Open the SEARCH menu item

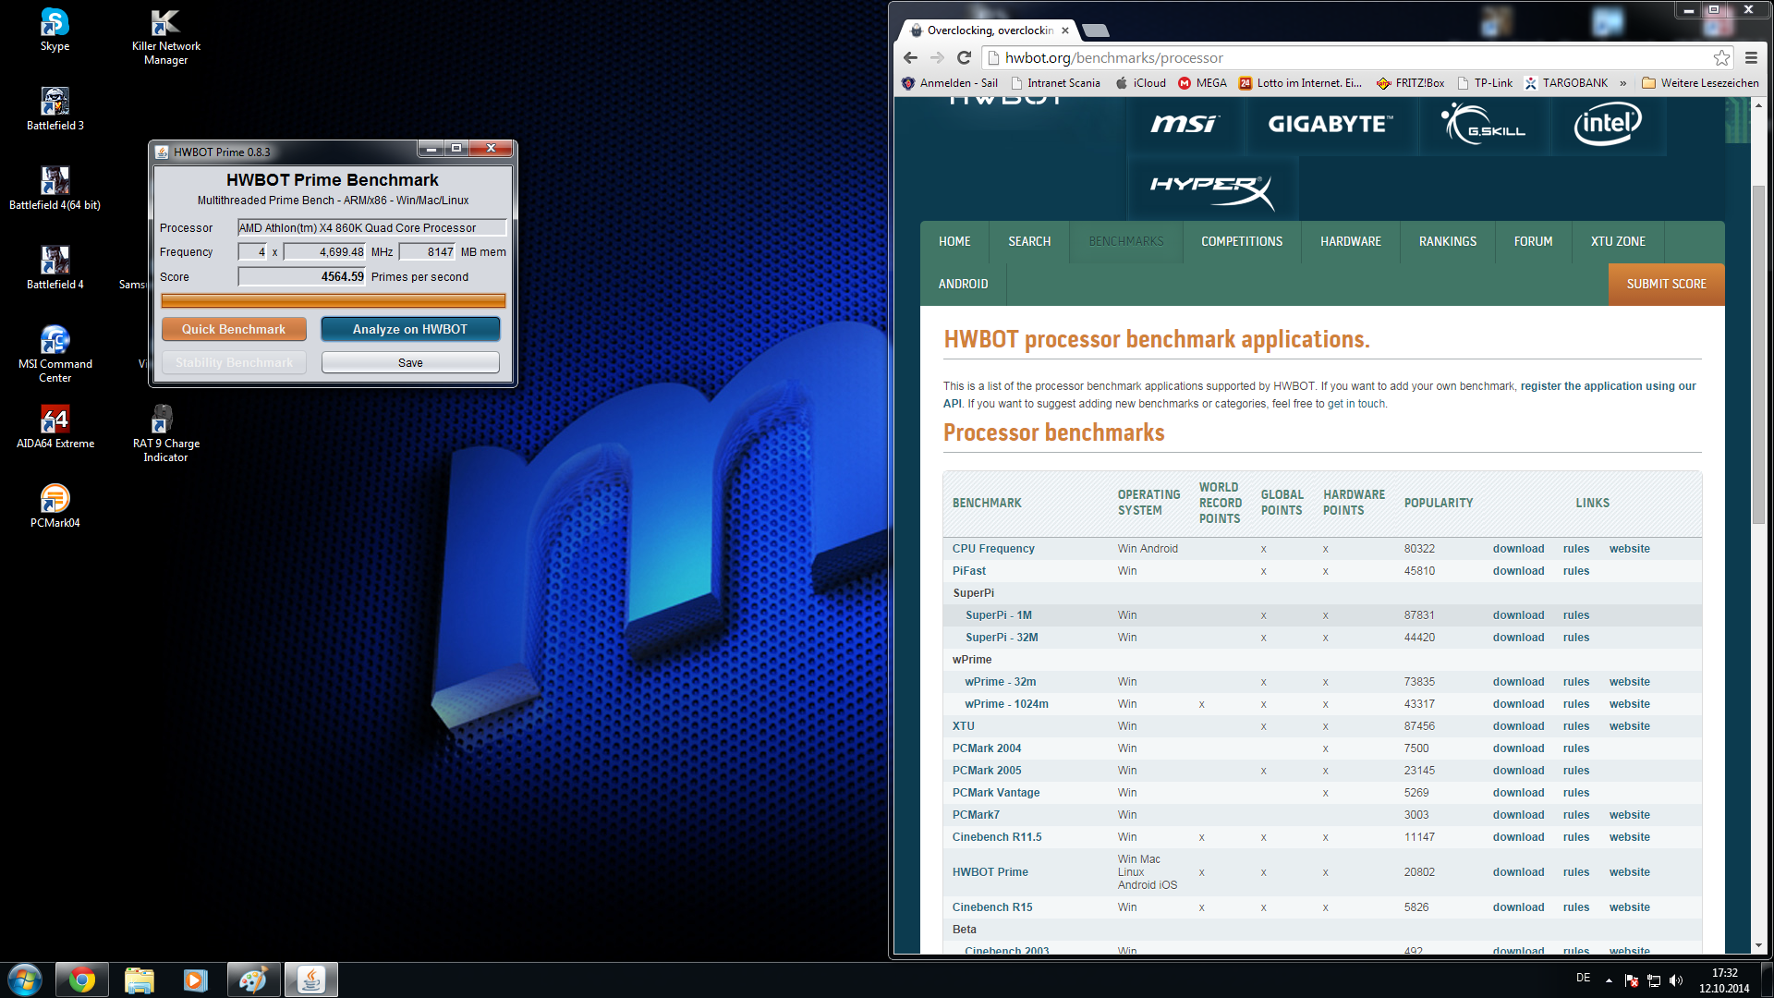click(1029, 241)
